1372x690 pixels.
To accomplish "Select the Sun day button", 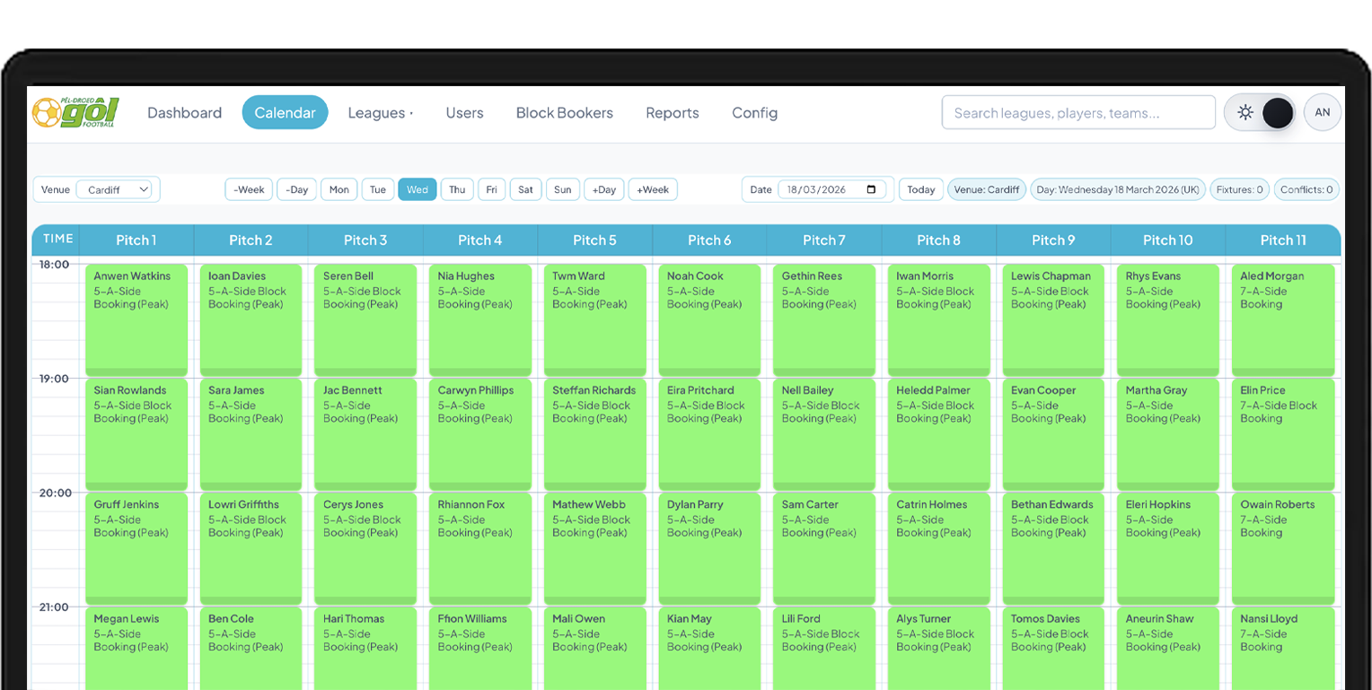I will tap(562, 189).
